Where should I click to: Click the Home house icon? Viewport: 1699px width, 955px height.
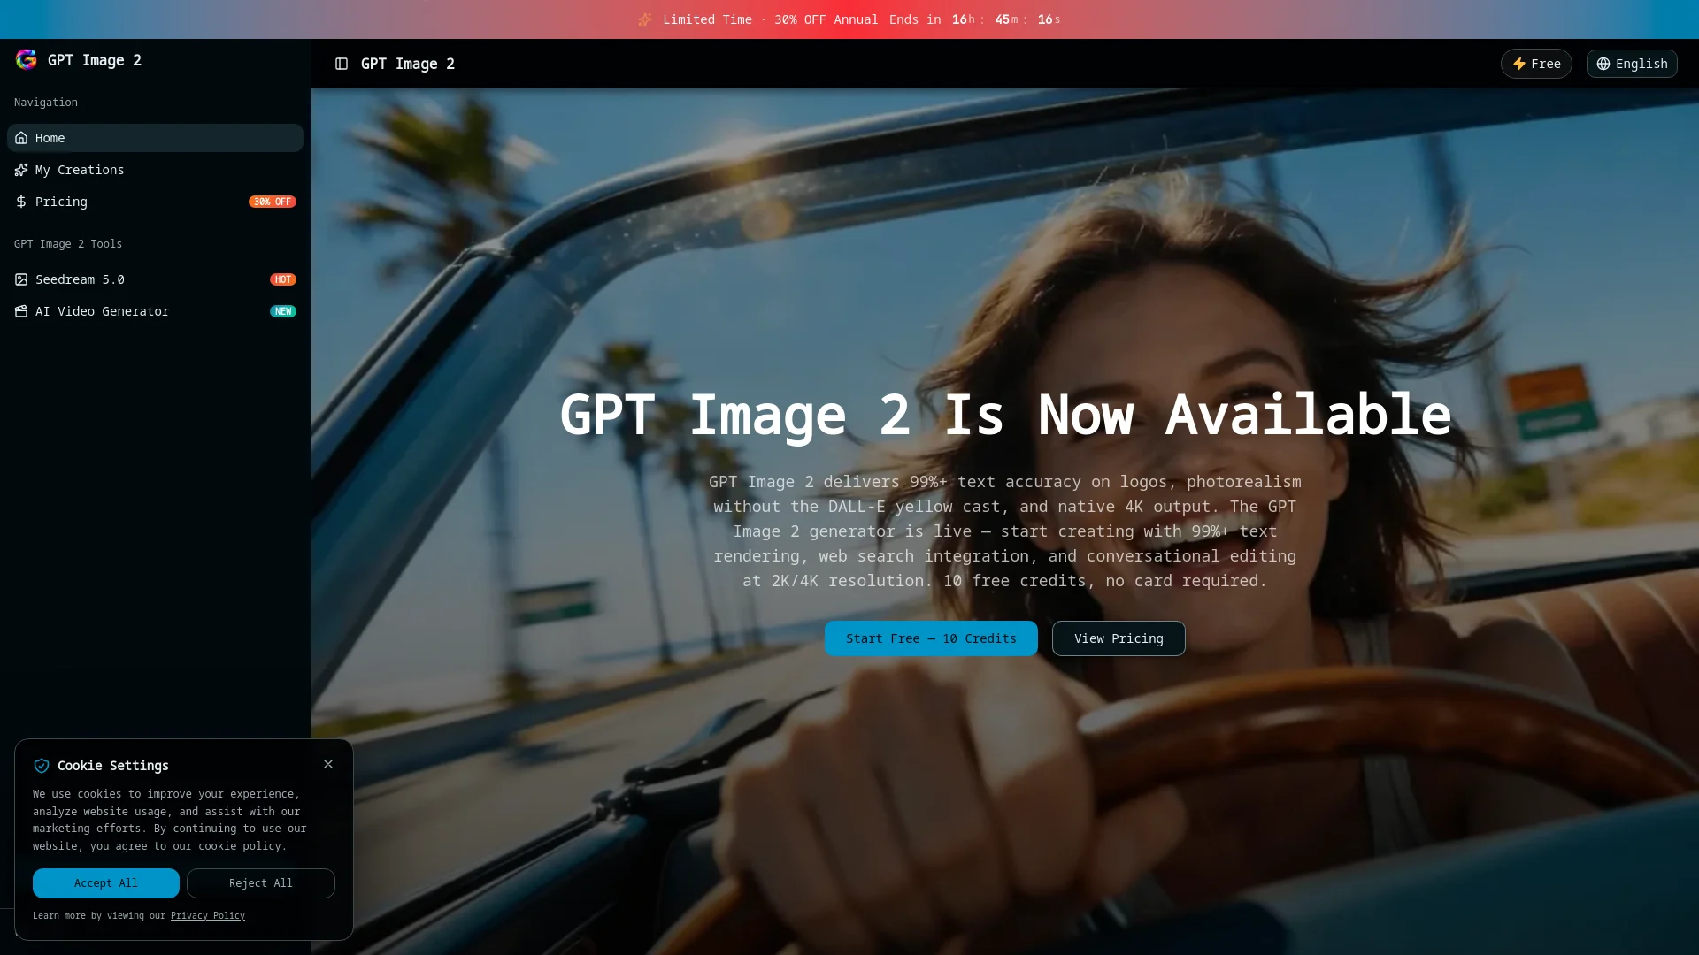pyautogui.click(x=21, y=138)
